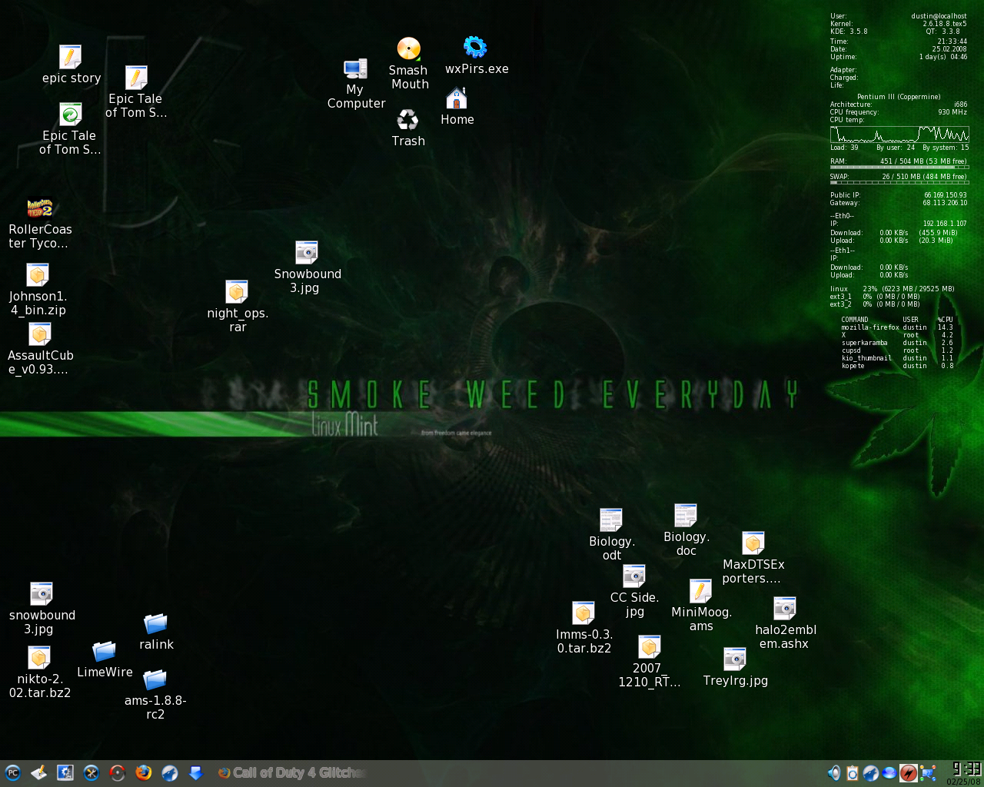Open the Epic Tale icon with green arrow

70,115
